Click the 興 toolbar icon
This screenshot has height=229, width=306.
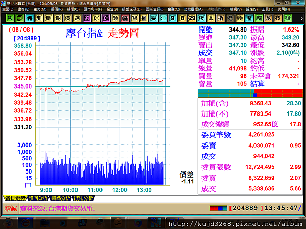click(x=211, y=18)
